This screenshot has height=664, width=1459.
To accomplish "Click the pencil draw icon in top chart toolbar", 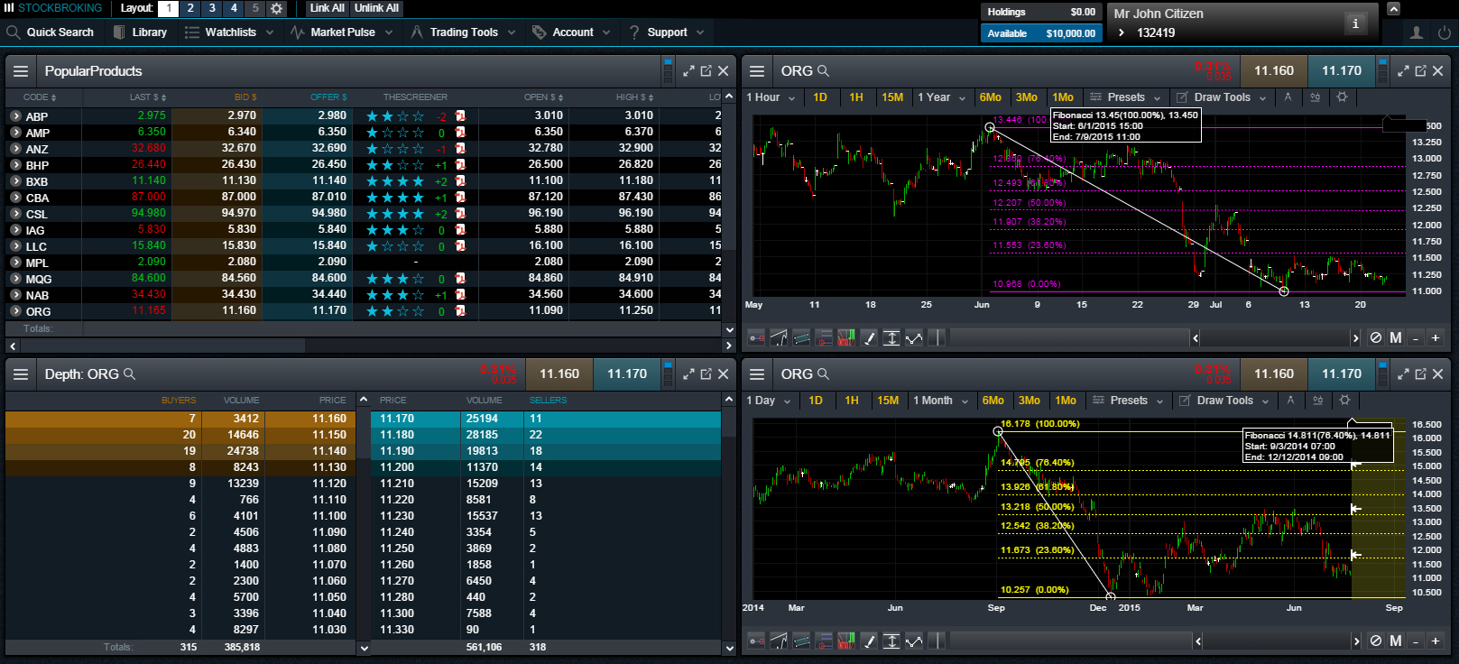I will click(x=869, y=337).
